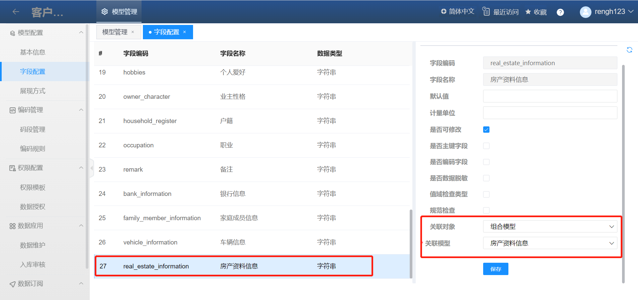Uncheck the 是否可修改 checkbox
The image size is (638, 300).
[486, 130]
